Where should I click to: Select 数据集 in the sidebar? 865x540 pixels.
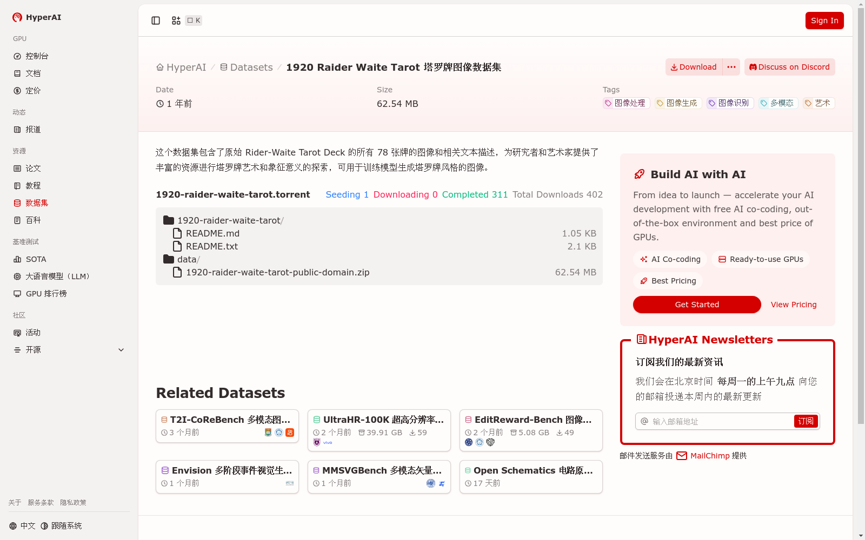point(69,203)
